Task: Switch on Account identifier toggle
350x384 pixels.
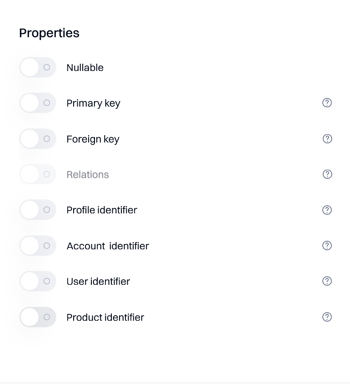Action: (38, 246)
